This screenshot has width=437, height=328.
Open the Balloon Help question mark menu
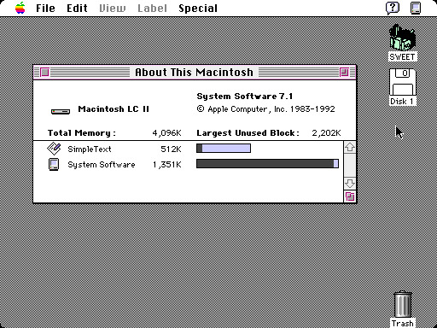coord(393,8)
